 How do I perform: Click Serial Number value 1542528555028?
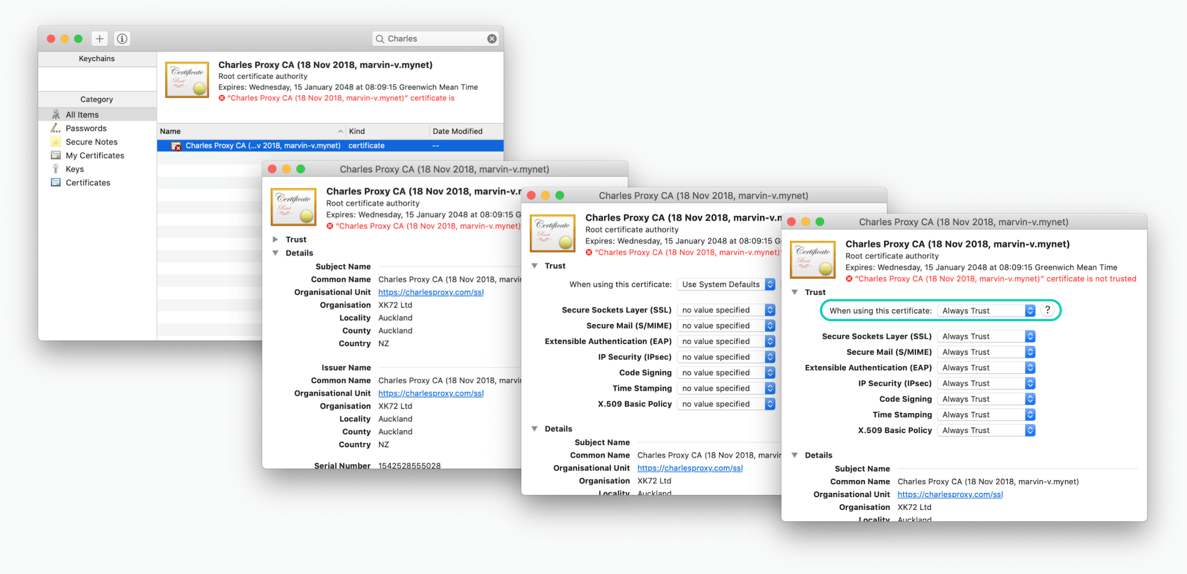pos(409,466)
